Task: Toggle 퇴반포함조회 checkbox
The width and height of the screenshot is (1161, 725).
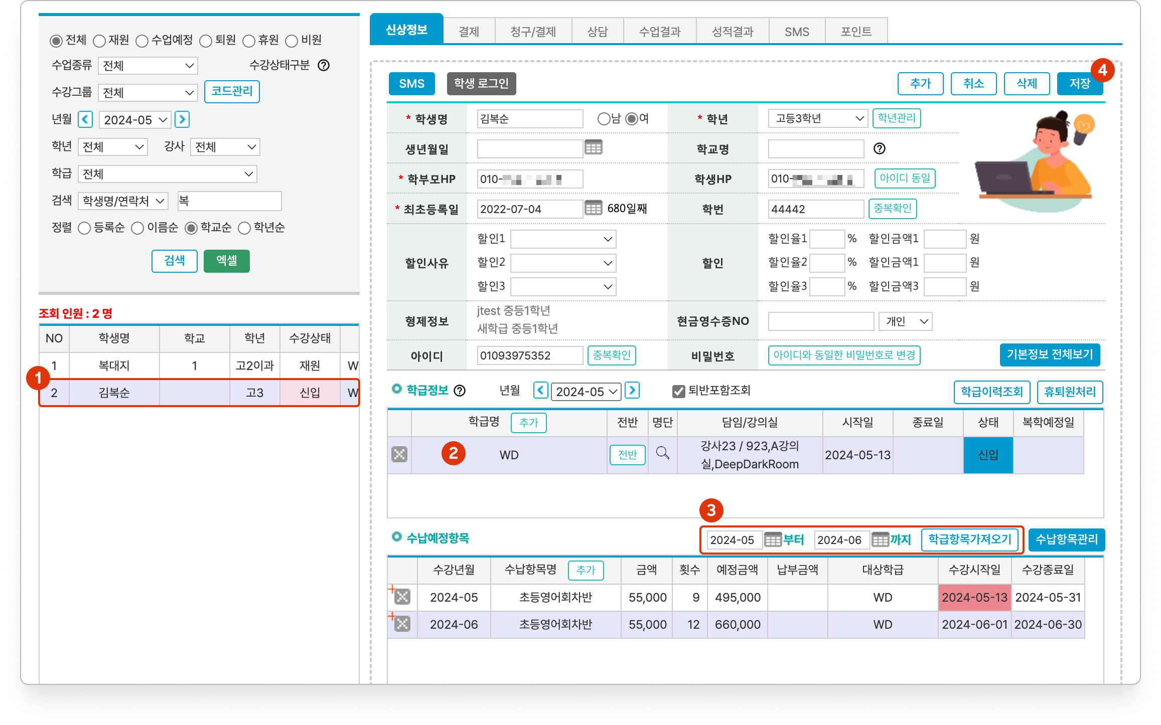Action: (x=678, y=391)
